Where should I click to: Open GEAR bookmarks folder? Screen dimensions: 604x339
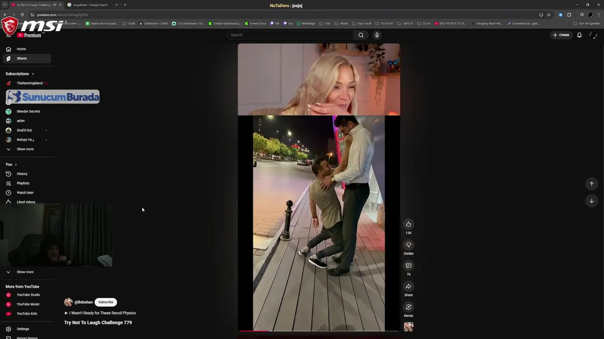[x=129, y=24]
